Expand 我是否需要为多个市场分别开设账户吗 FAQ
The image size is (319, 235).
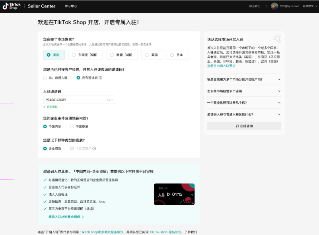click(244, 79)
